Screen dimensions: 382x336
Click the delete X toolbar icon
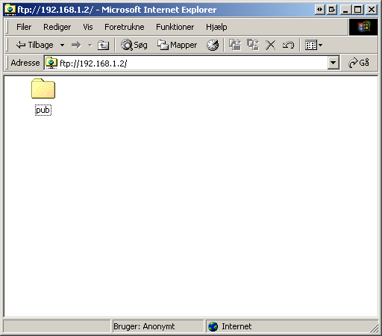(270, 45)
